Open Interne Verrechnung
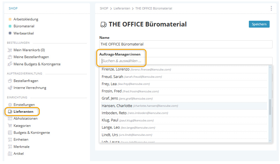 pos(30,88)
